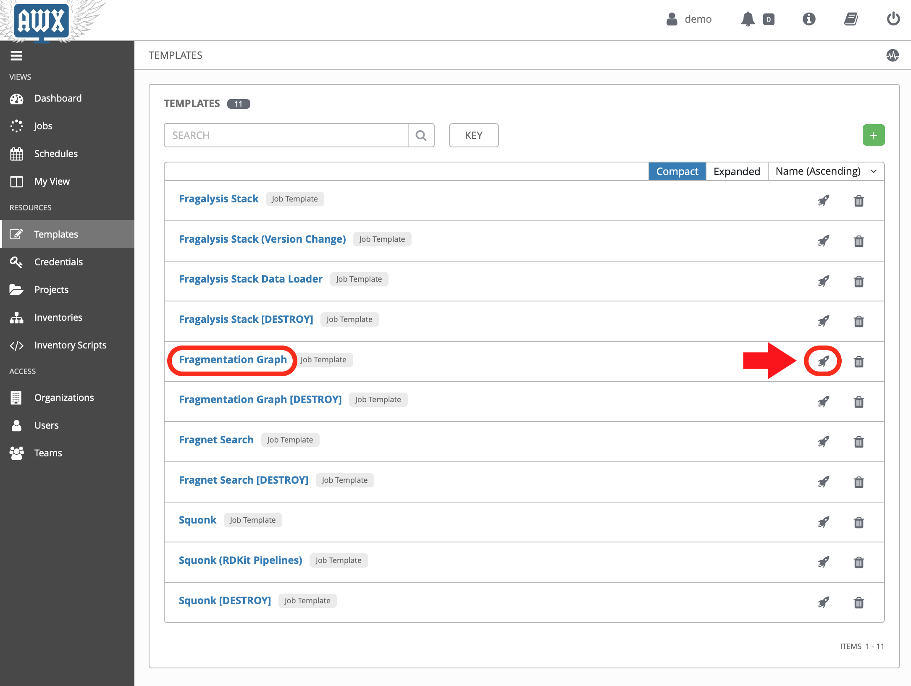Open Fragmentation Graph [DESTROY] link
The height and width of the screenshot is (686, 911).
point(260,399)
